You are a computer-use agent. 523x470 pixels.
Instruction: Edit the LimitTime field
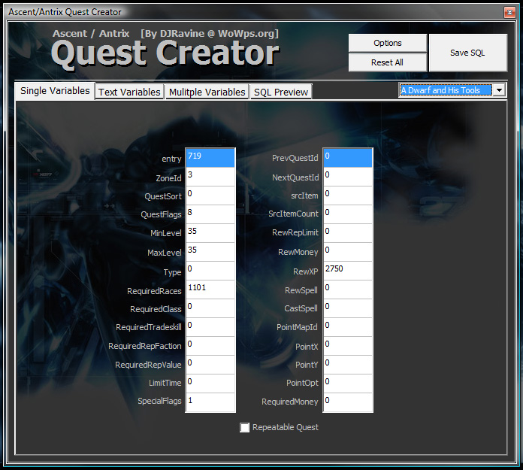[x=210, y=384]
